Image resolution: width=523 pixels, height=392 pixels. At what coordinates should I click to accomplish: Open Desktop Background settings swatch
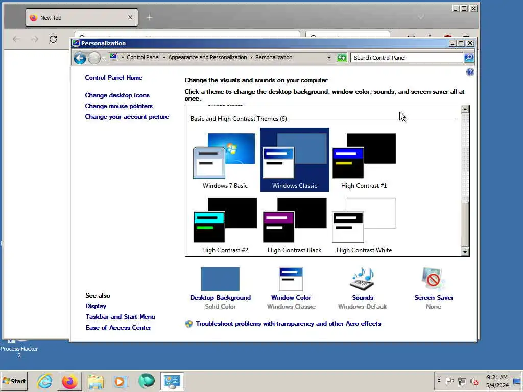[x=220, y=279]
